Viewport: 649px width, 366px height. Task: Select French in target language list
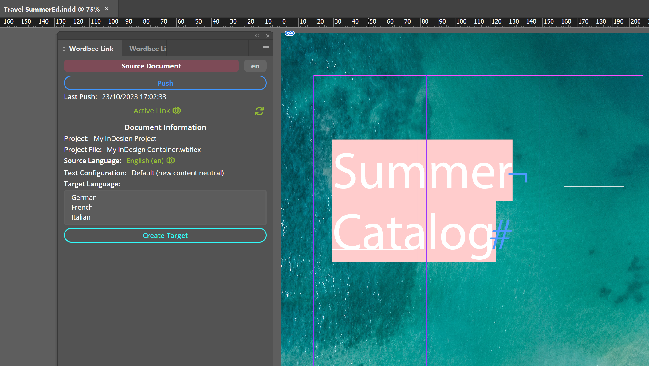82,207
